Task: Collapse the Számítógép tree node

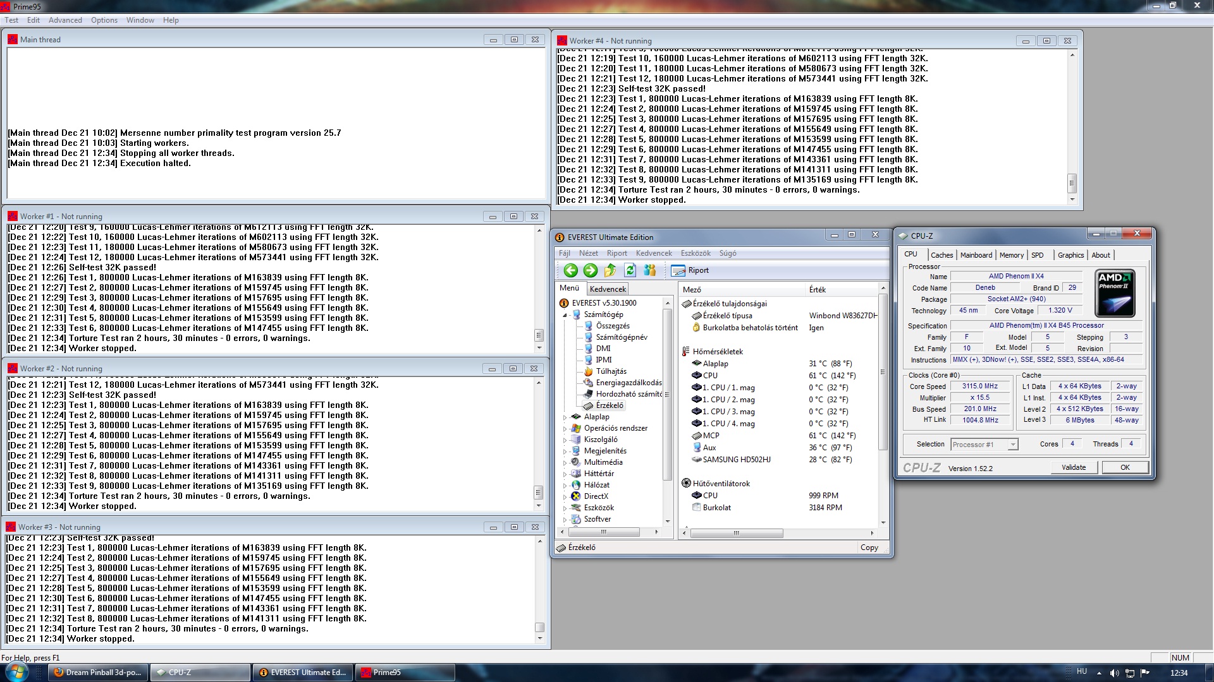Action: pos(565,314)
